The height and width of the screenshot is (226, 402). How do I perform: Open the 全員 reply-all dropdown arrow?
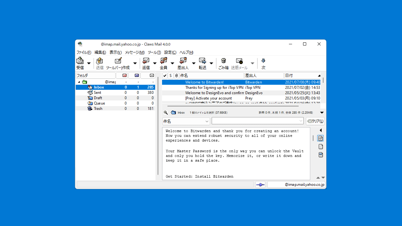(172, 63)
